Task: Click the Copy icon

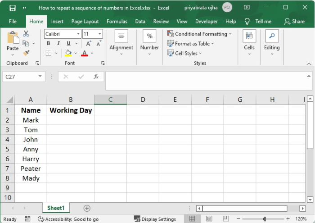Action: 26,43
